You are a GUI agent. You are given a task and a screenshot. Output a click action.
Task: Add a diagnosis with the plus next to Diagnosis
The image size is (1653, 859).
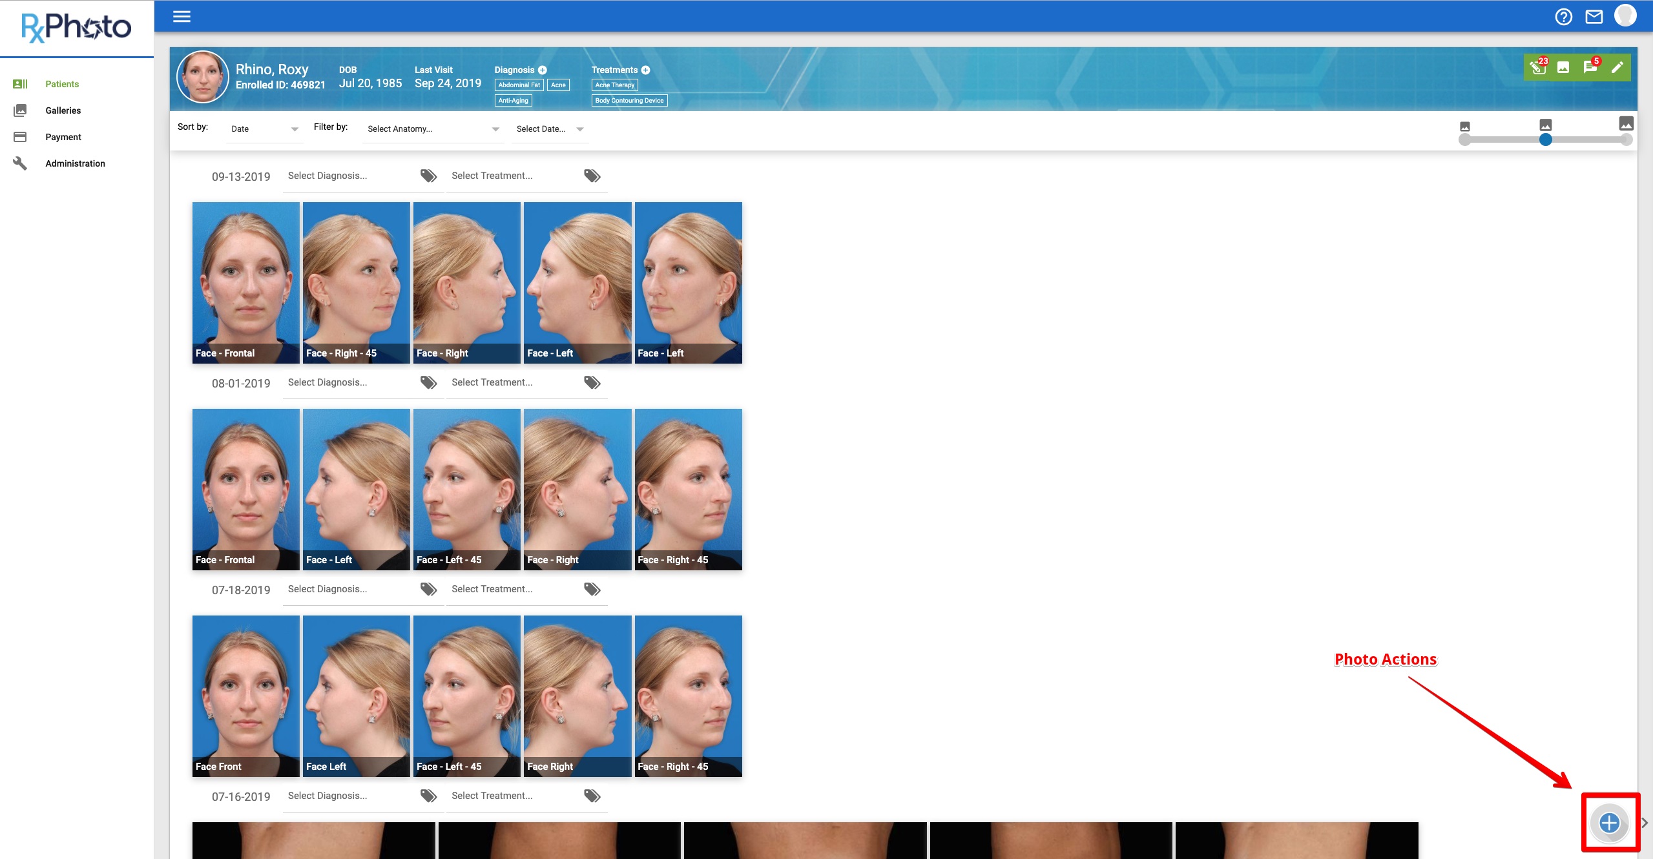pyautogui.click(x=543, y=70)
